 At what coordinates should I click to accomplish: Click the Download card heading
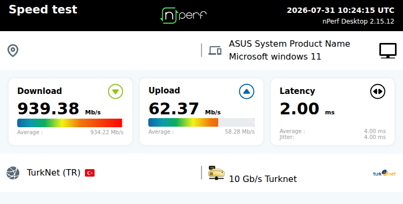pyautogui.click(x=40, y=91)
